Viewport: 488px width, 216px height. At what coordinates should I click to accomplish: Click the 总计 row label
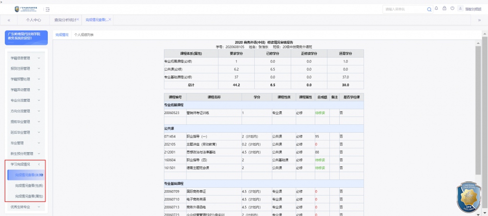[191, 85]
